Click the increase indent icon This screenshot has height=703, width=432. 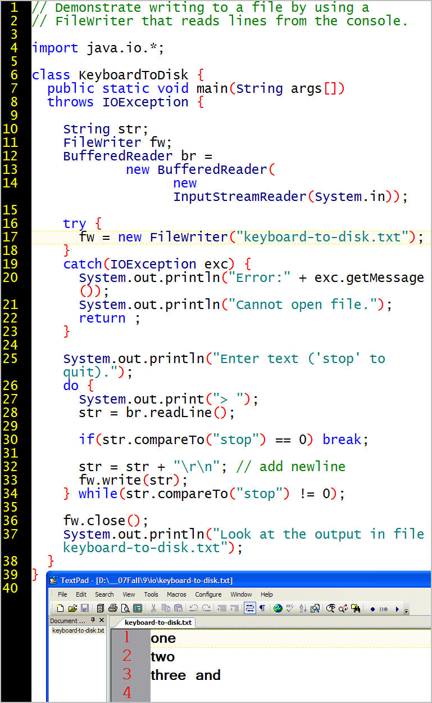234,608
